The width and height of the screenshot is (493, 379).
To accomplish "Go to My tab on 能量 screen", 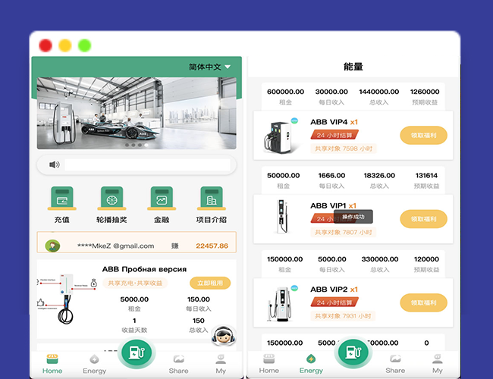I will coord(438,363).
